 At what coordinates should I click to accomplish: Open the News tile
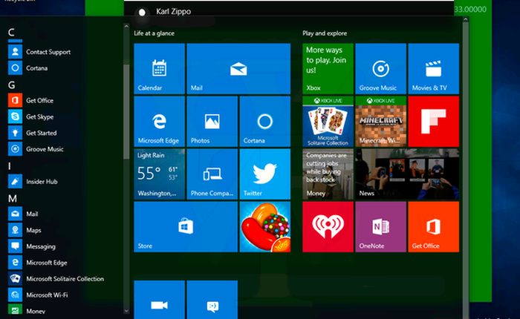(407, 174)
